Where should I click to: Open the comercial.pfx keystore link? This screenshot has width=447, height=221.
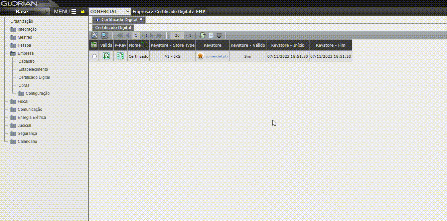(x=217, y=56)
